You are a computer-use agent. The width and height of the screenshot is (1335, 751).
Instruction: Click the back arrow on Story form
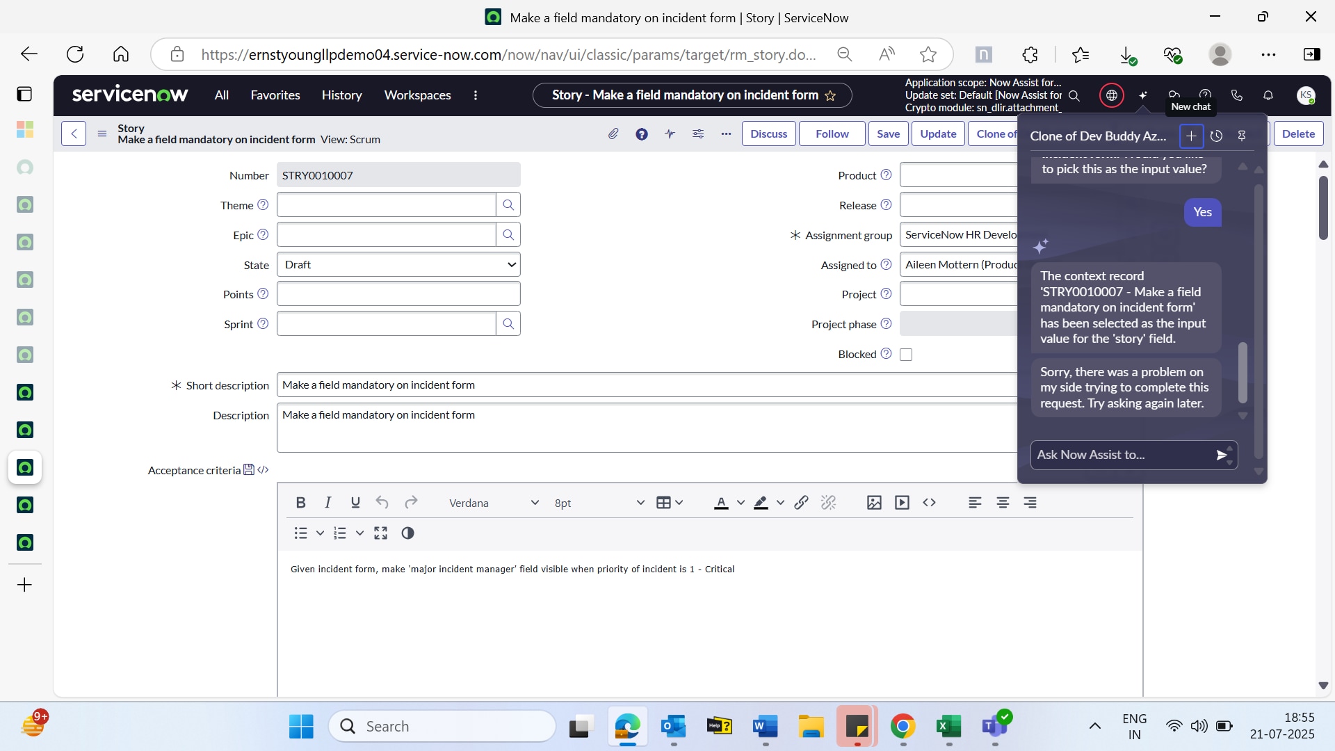pos(74,134)
